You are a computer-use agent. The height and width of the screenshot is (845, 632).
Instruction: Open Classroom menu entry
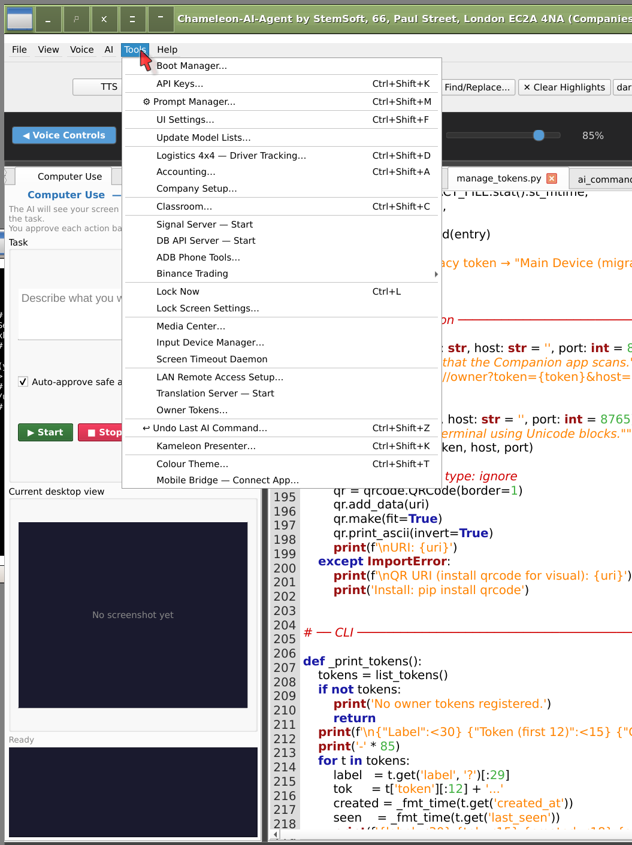coord(282,207)
